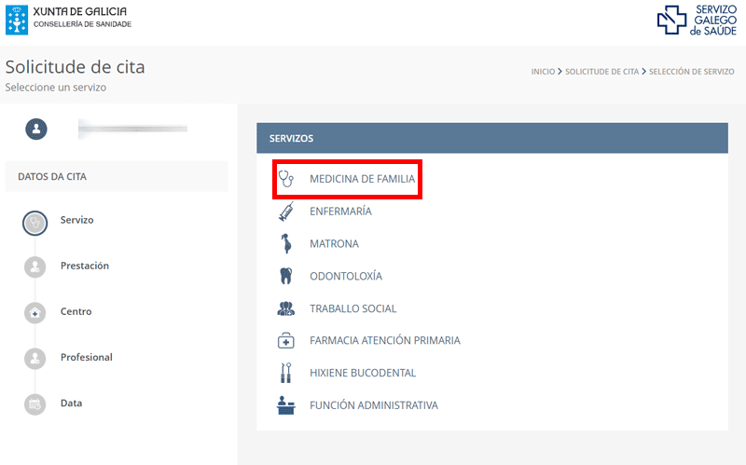This screenshot has height=465, width=746.
Task: Open the TRABALLO SOCIAL service
Action: 353,308
